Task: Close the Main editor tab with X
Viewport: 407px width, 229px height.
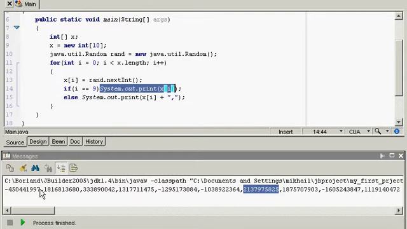Action: [9, 4]
